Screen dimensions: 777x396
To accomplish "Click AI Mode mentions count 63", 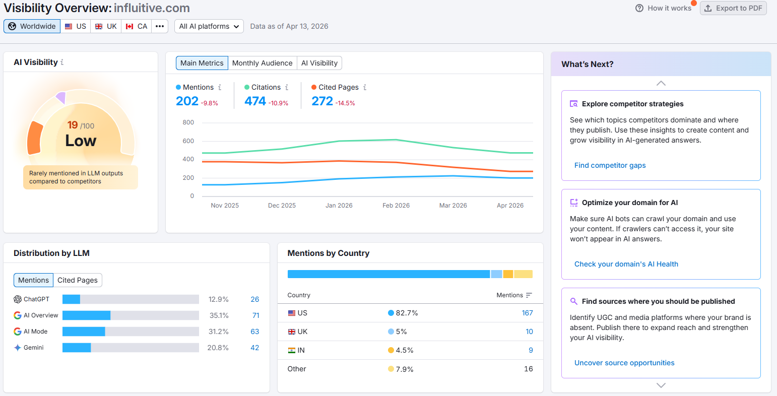I will (x=255, y=332).
